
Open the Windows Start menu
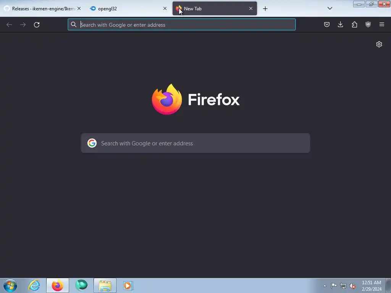(x=10, y=285)
